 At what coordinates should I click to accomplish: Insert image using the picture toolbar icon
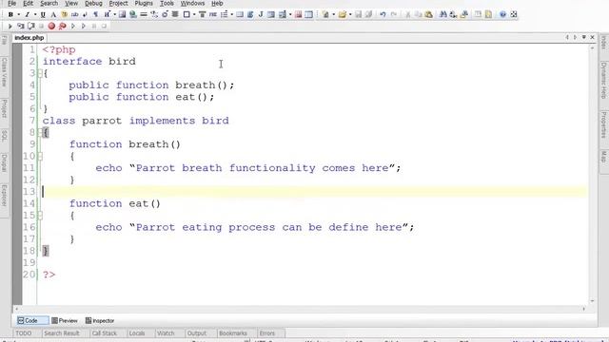[123, 15]
